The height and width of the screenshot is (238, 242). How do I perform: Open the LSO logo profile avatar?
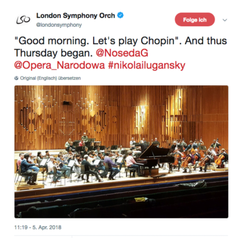[23, 20]
